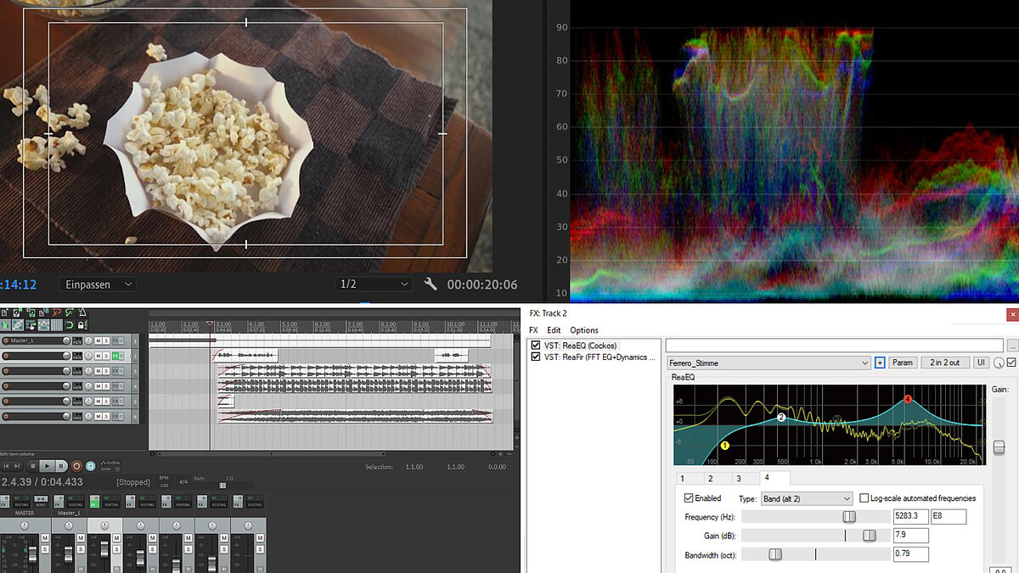Jump to project start with the transport button
Viewport: 1019px width, 573px height.
[x=6, y=466]
